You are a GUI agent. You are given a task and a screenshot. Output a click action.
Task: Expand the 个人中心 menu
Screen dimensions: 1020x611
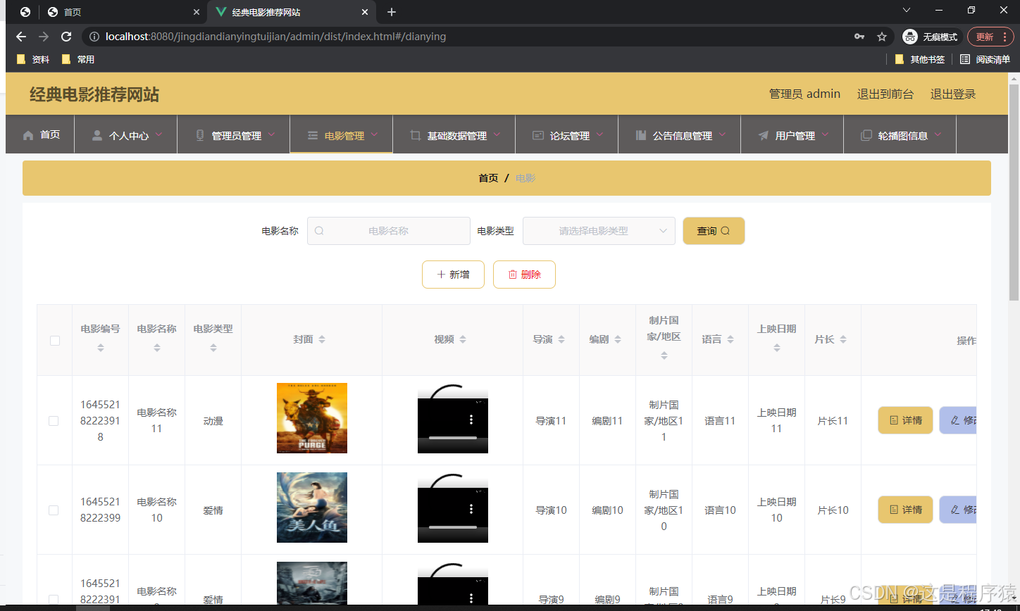126,135
